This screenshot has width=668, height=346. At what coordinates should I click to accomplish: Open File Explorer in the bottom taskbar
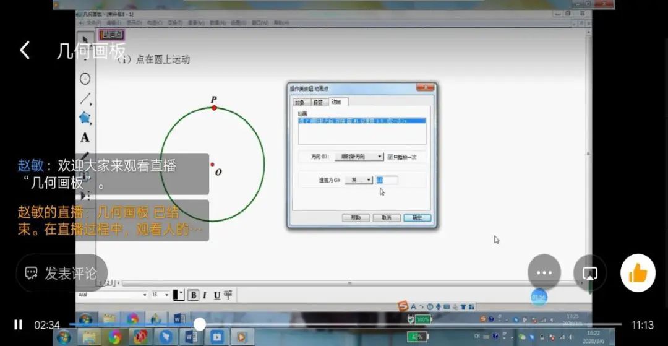tap(90, 337)
